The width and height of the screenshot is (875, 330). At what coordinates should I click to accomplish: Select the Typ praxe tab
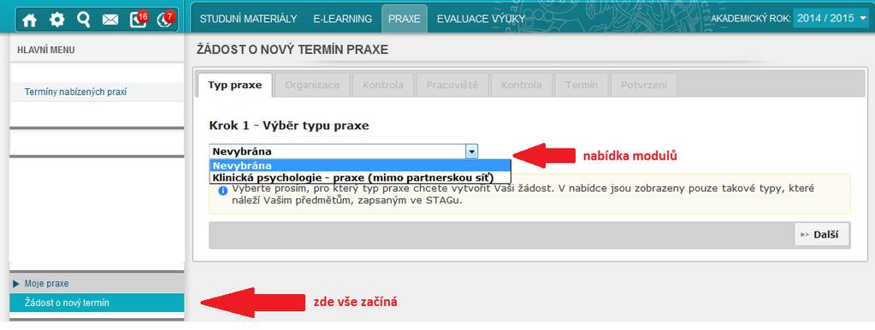(x=235, y=85)
